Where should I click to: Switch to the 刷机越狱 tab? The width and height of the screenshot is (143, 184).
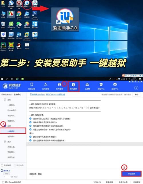[74, 86]
